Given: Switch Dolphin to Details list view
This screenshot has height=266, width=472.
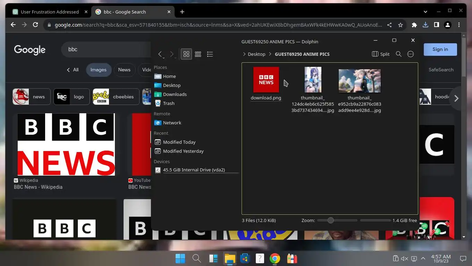Looking at the screenshot, I should pyautogui.click(x=210, y=54).
